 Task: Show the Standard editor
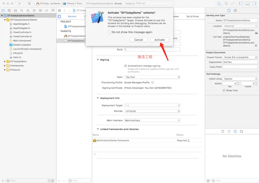click(220, 4)
